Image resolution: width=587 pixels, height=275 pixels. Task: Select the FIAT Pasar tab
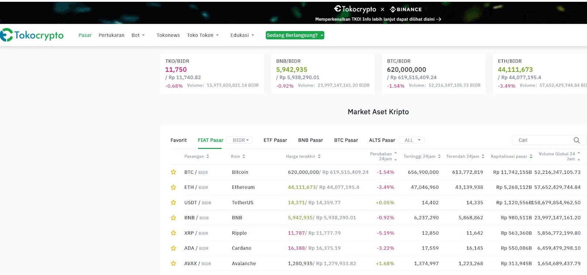pyautogui.click(x=210, y=140)
